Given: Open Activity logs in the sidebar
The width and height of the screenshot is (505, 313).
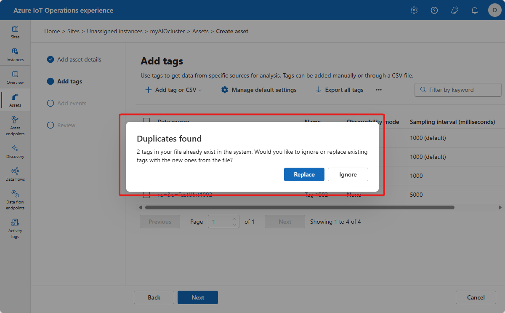Looking at the screenshot, I should tap(15, 228).
